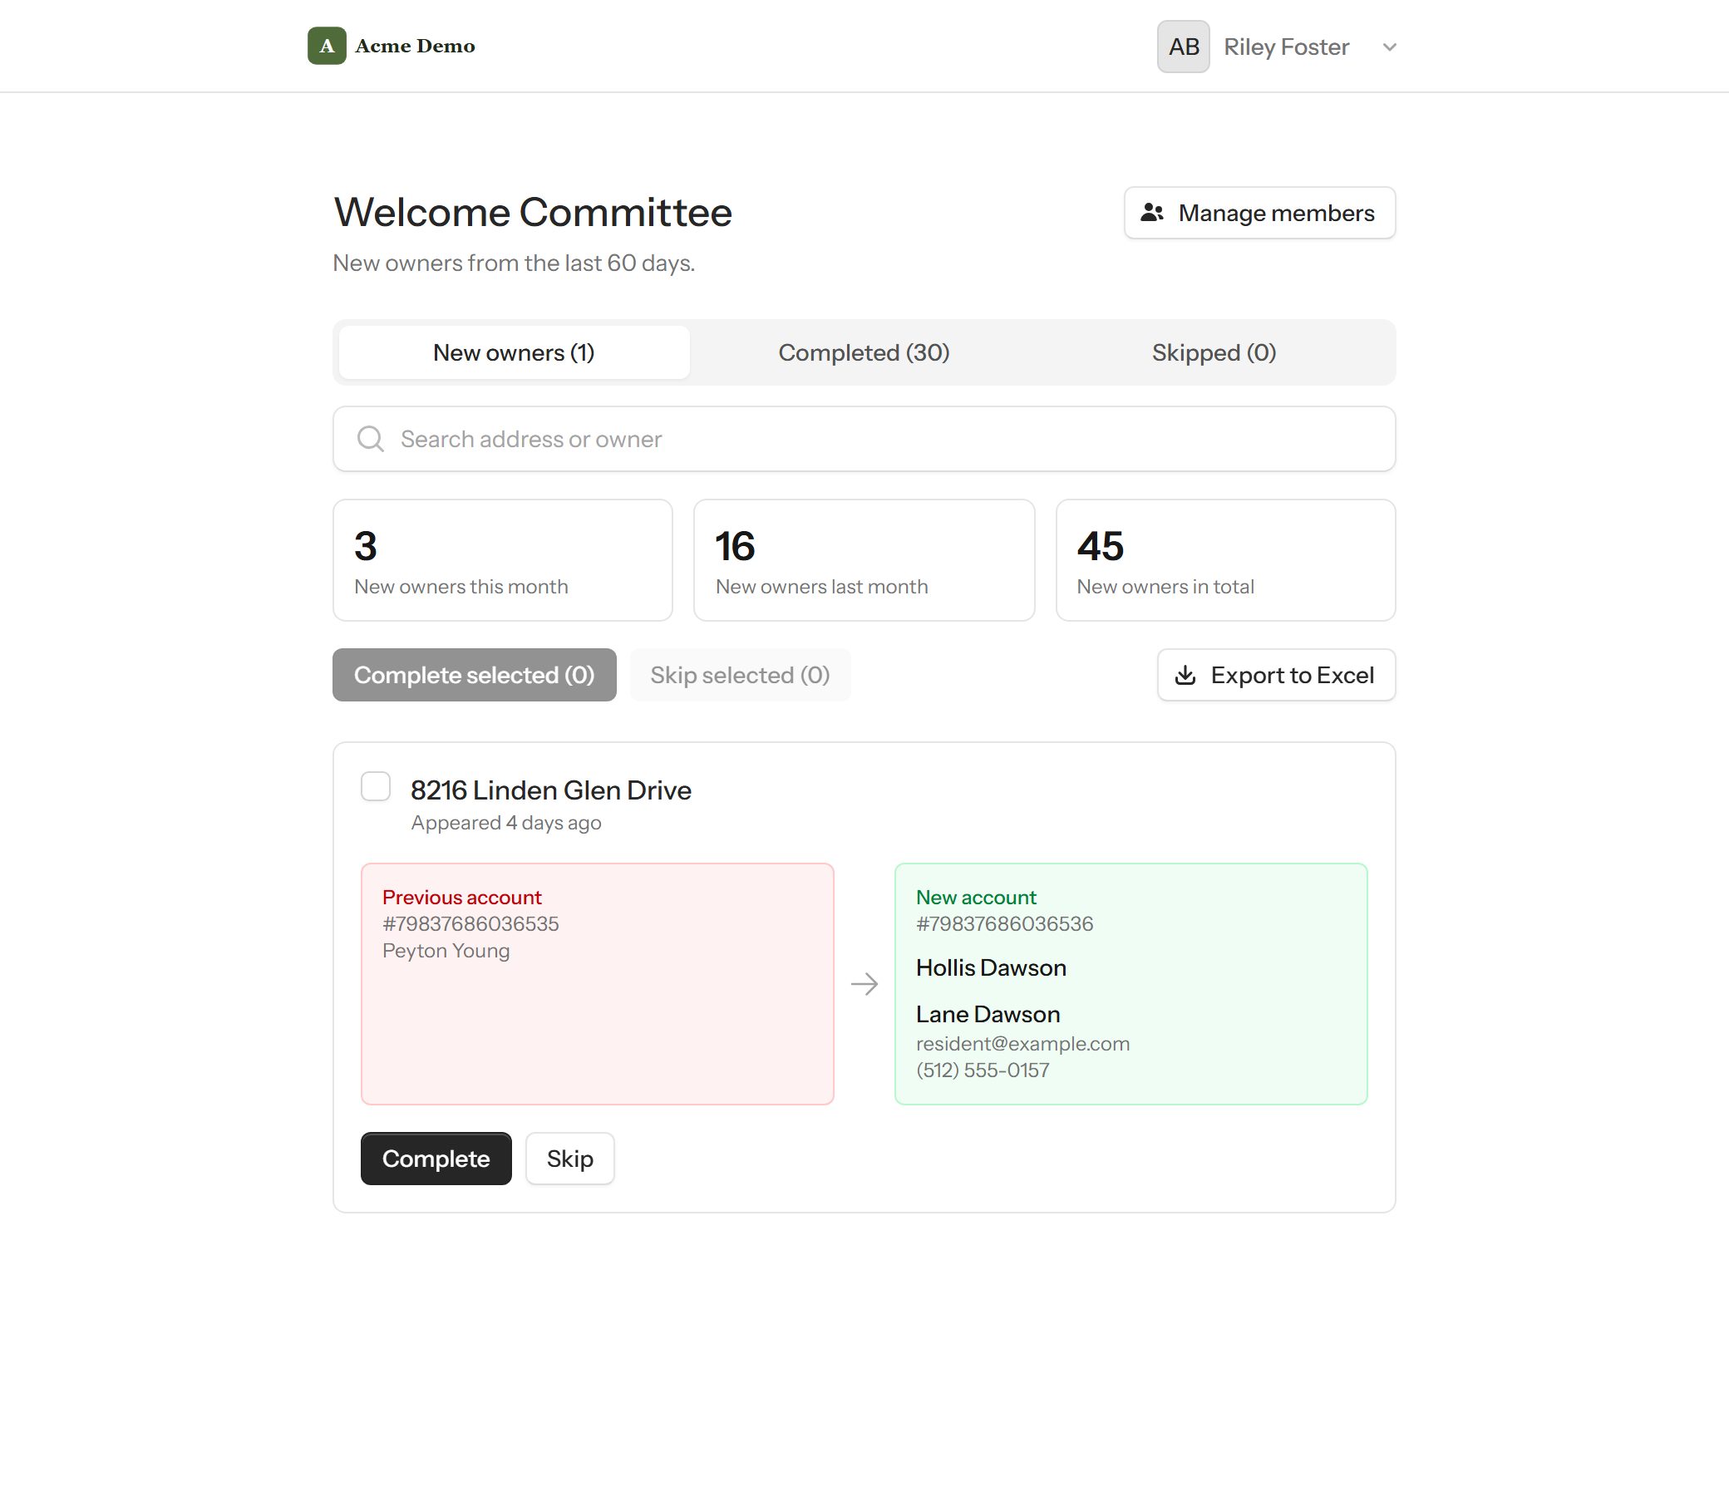This screenshot has height=1496, width=1729.
Task: Click the resident@example.com email
Action: pos(1022,1044)
